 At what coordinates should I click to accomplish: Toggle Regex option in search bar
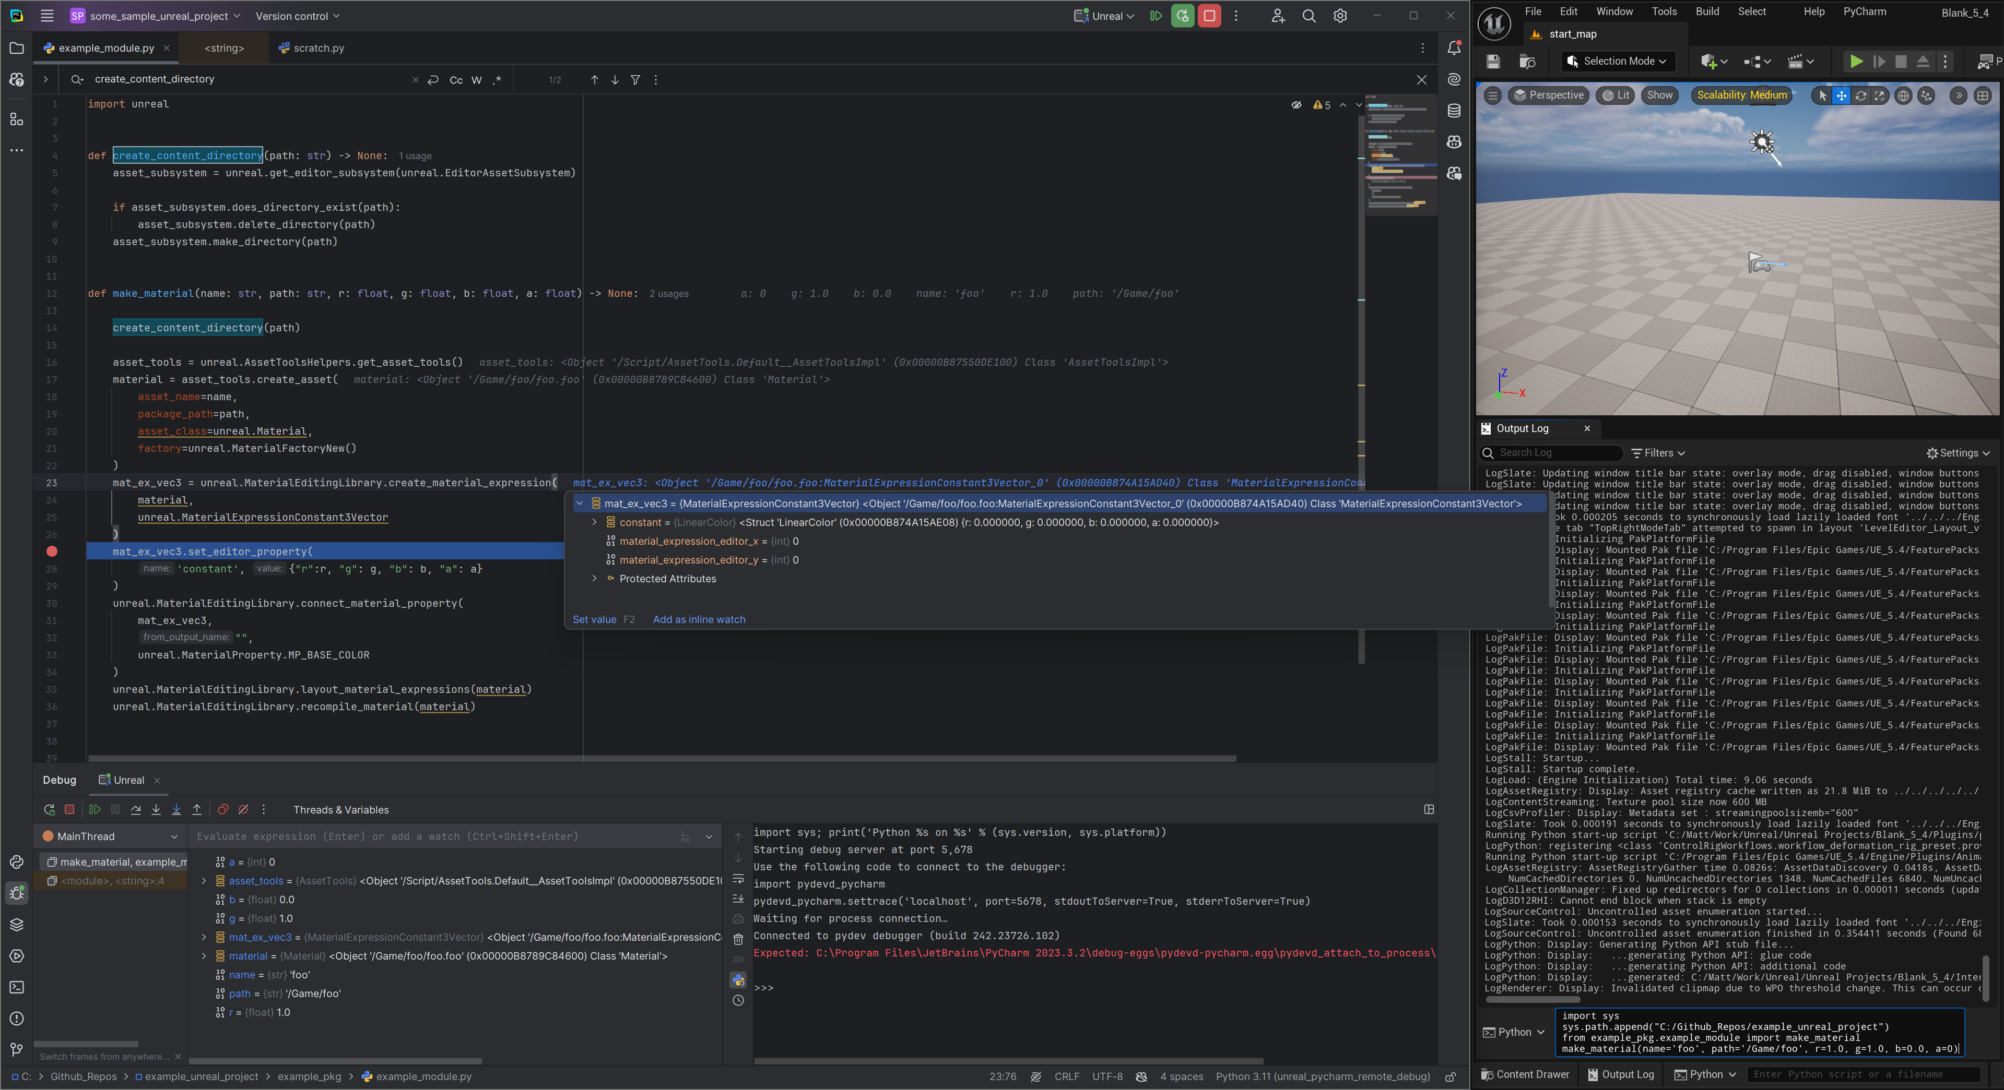point(497,80)
